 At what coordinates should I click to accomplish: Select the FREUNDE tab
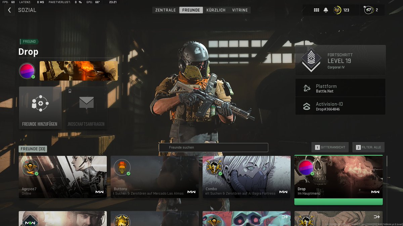pos(191,10)
